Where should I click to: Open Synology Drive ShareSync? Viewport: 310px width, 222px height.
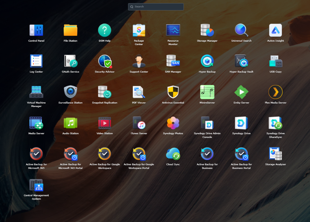click(x=276, y=123)
